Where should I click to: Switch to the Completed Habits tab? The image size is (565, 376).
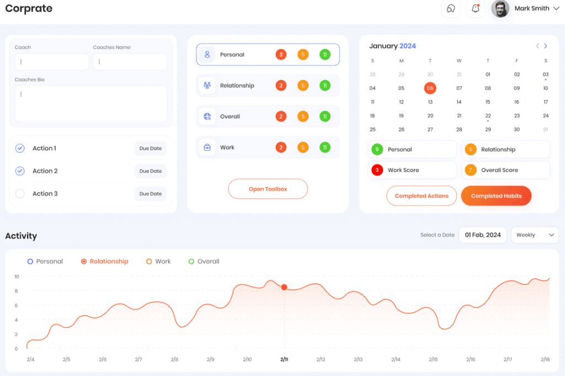point(496,196)
